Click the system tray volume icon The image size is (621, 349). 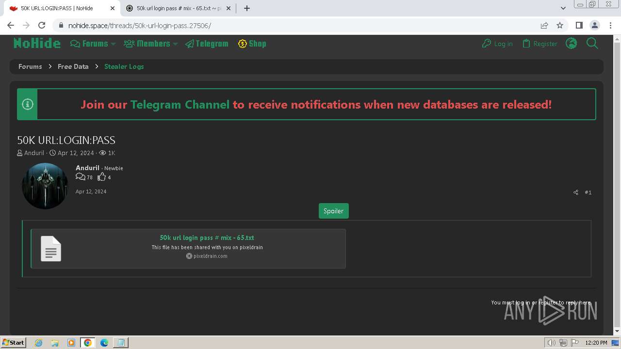(552, 343)
